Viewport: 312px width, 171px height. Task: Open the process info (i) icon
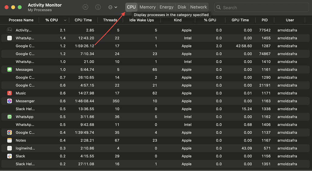click(98, 7)
